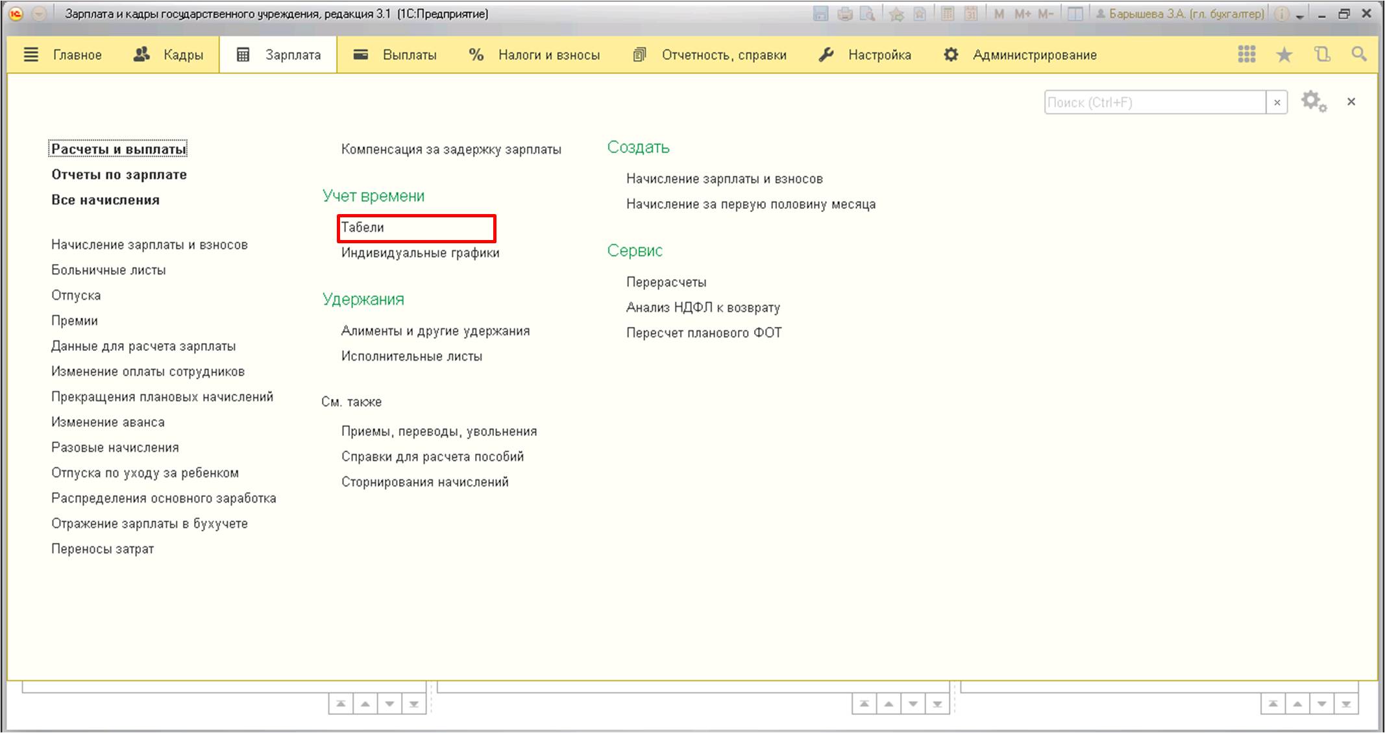Expand dropdown arrow next to info icon
Screen dimensions: 1385x733
pos(1299,16)
